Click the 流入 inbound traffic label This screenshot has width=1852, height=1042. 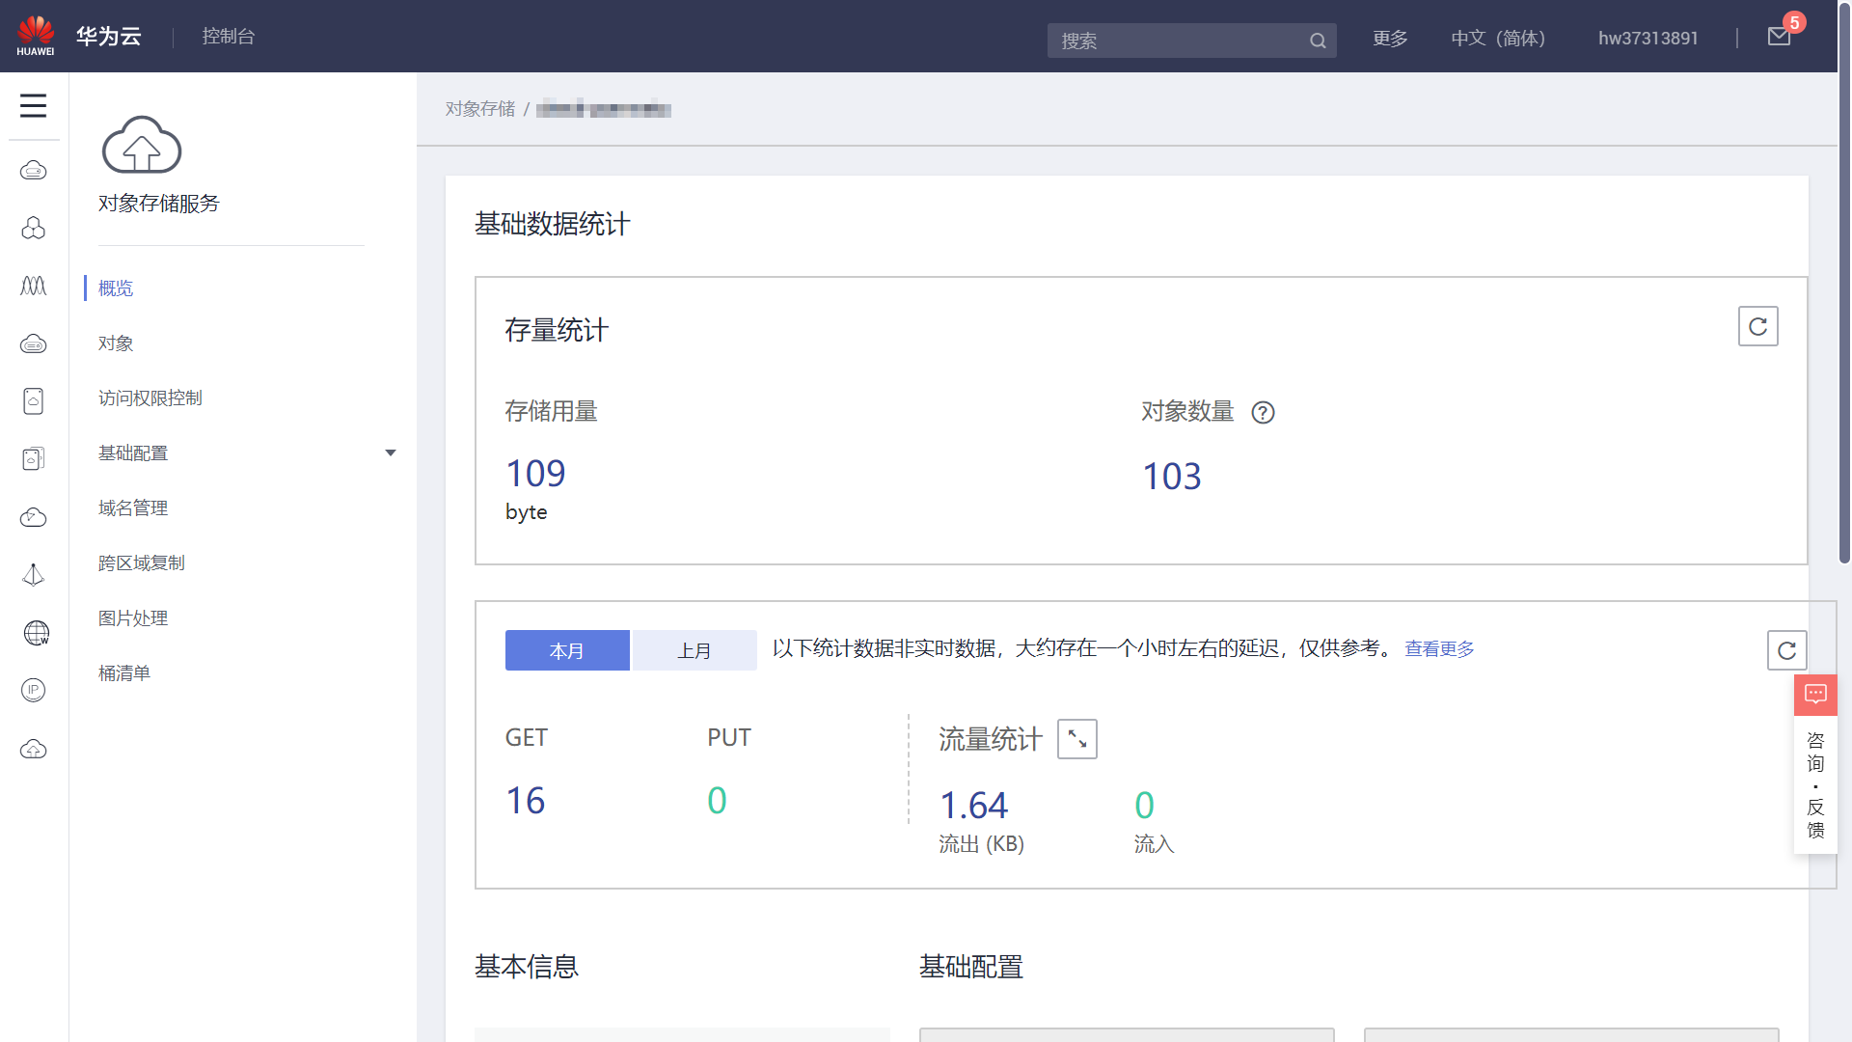[x=1154, y=844]
